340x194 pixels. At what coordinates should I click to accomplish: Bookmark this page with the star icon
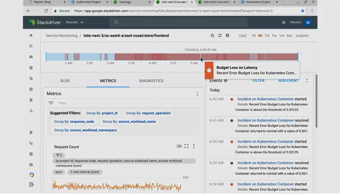pos(302,11)
